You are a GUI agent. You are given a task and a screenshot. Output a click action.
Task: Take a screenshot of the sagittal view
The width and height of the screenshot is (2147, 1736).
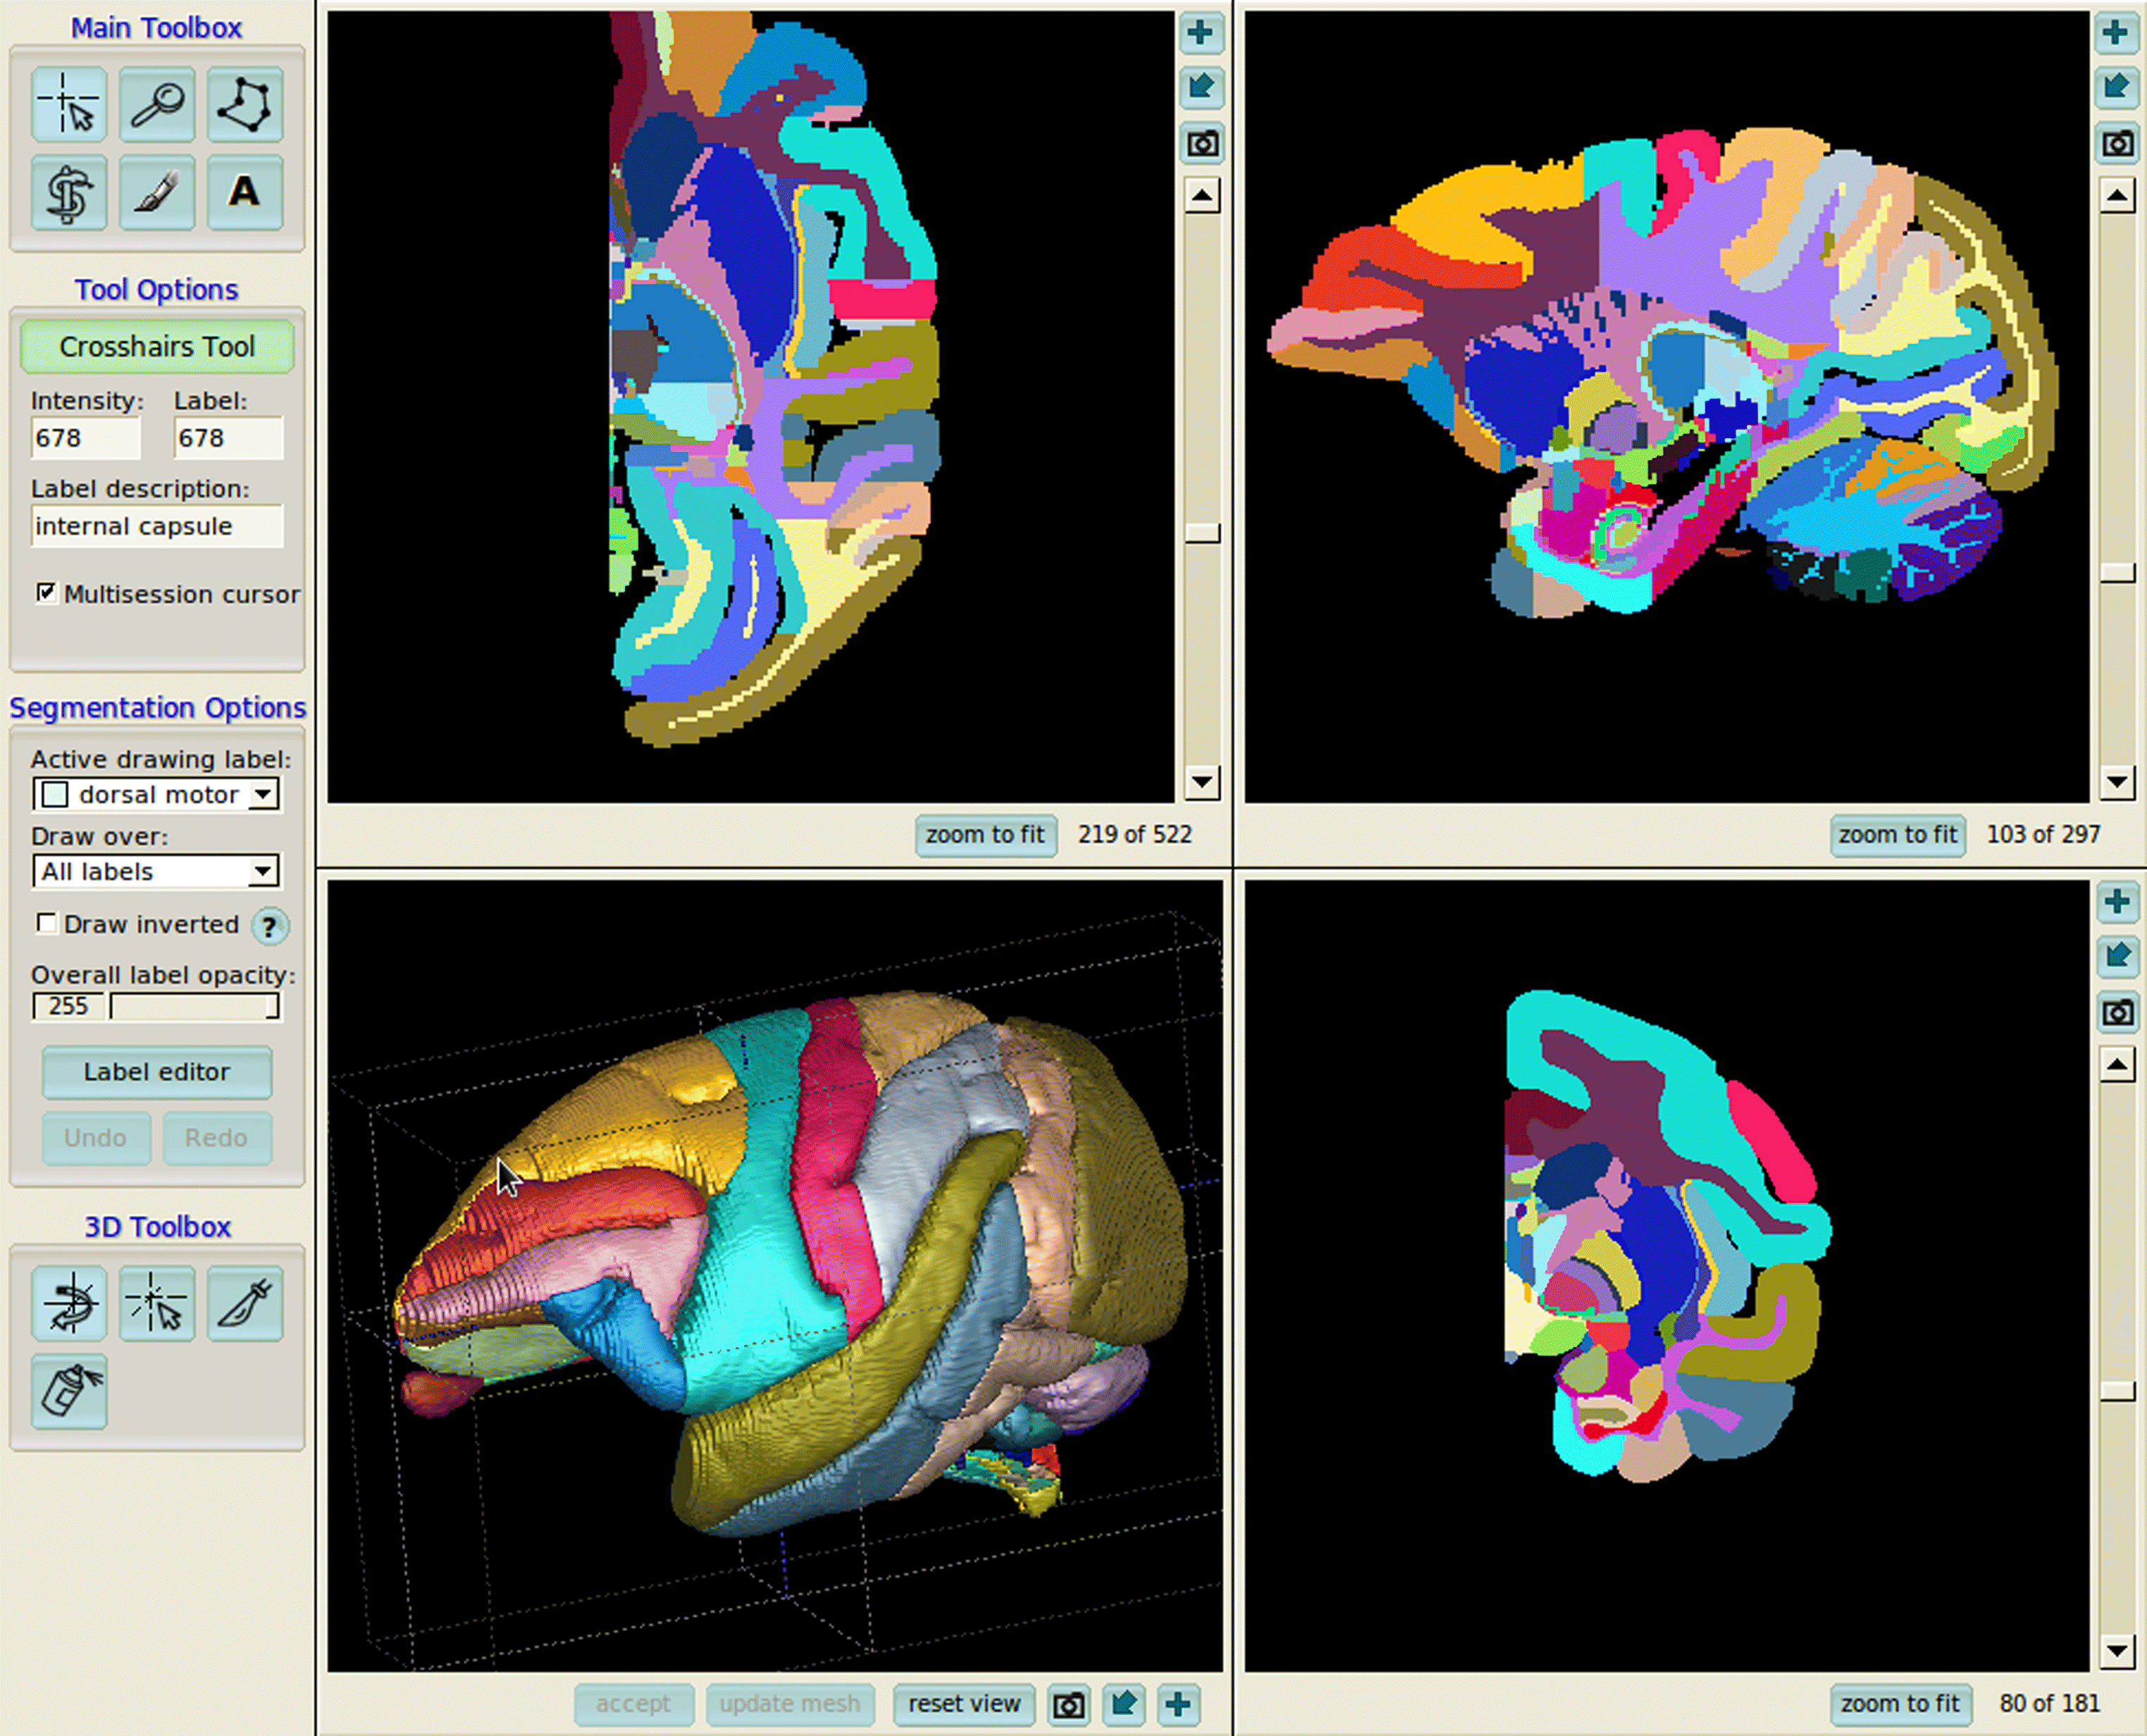[2119, 144]
